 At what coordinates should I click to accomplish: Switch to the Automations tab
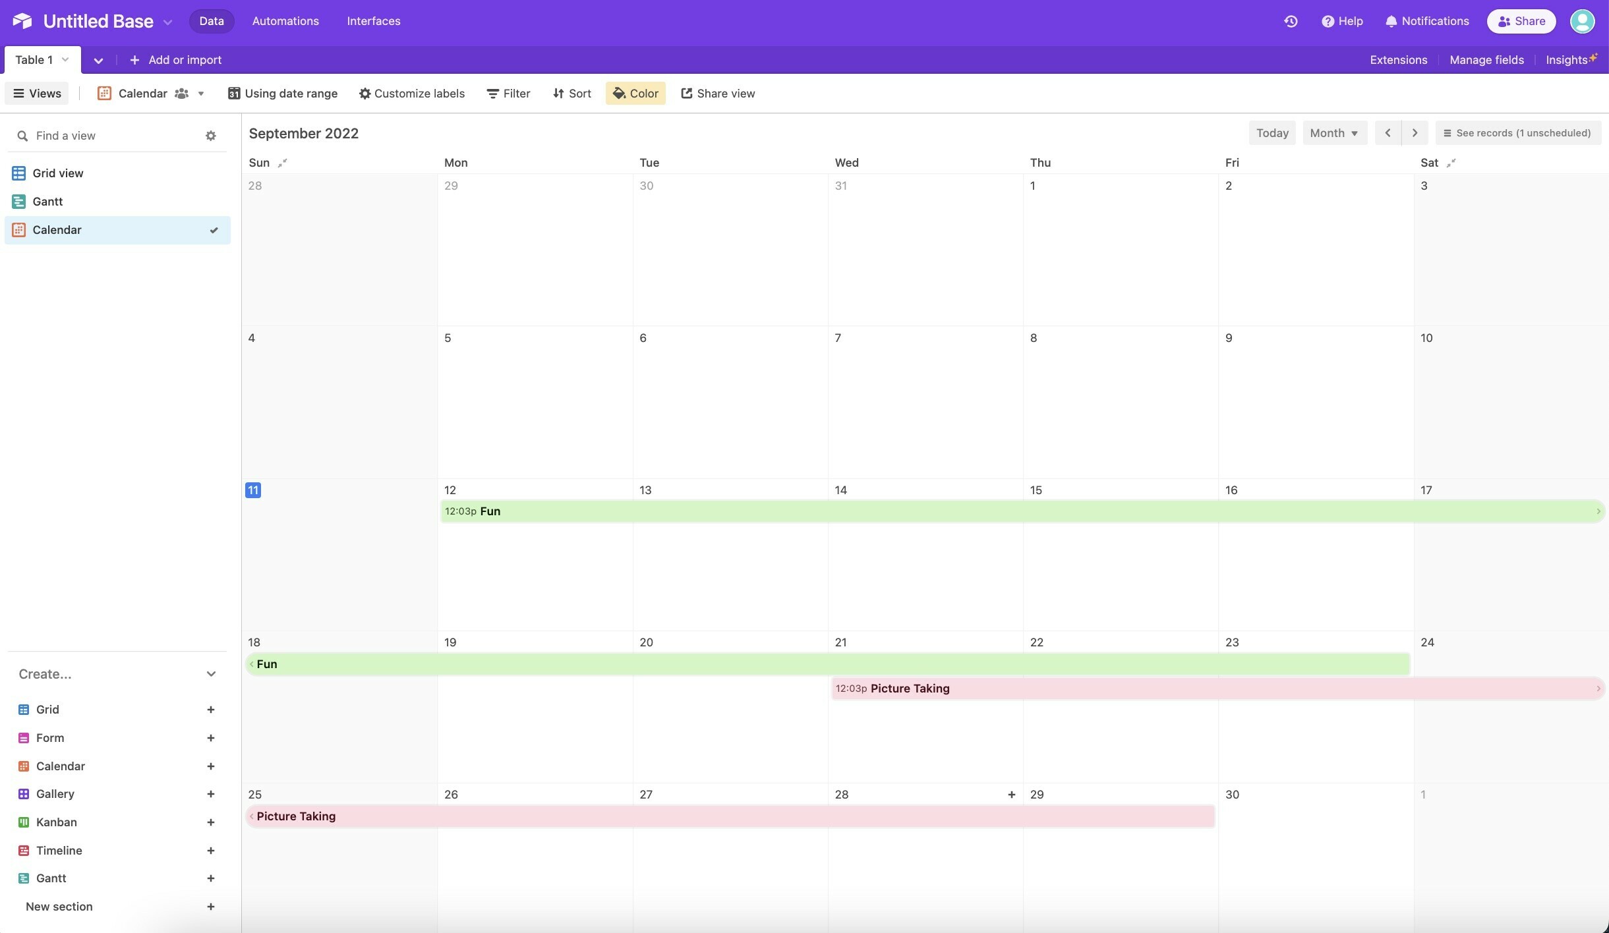pyautogui.click(x=285, y=21)
